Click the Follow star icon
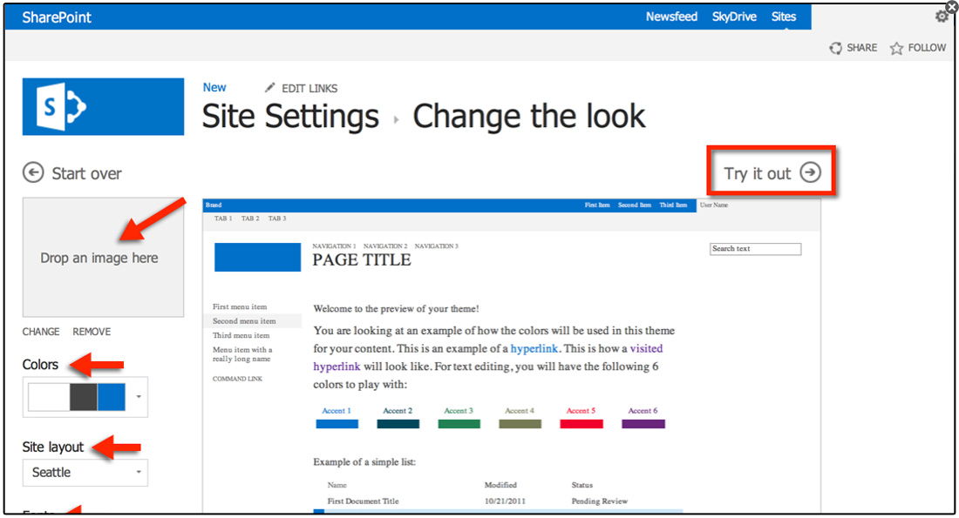Screen dimensions: 959x518 tap(896, 48)
